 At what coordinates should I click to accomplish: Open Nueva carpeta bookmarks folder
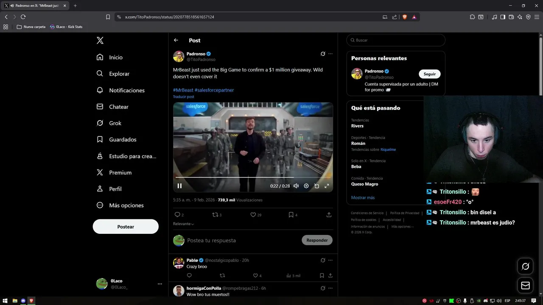point(31,27)
